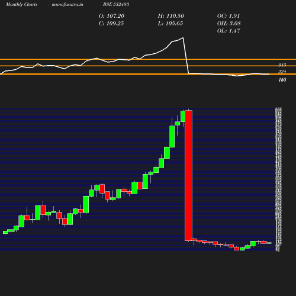Click the high price 'H: 110.50'
Screen dimensions: 296x296
(171, 16)
